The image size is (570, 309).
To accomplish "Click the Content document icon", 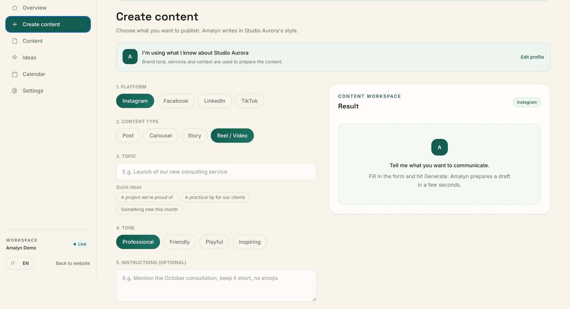I will pos(15,41).
